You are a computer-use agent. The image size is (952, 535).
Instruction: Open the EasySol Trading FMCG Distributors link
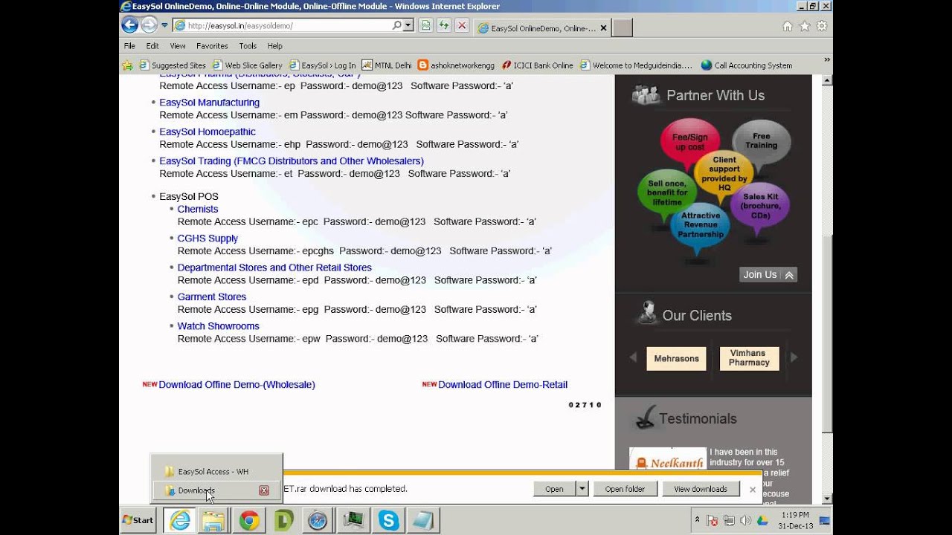pos(292,160)
